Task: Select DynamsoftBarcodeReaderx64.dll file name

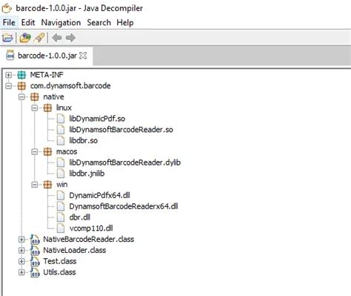Action: 124,206
